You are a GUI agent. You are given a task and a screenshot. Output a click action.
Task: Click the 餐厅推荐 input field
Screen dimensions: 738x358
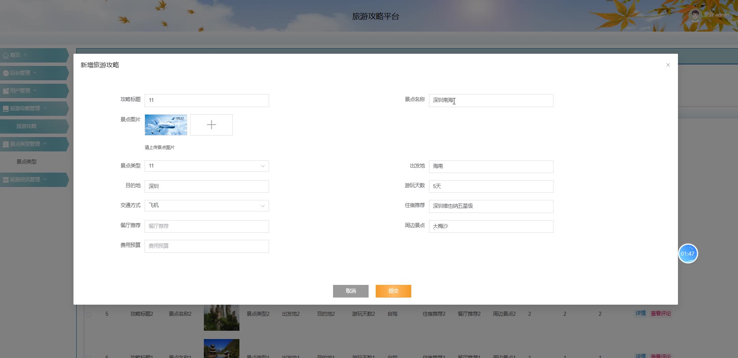[x=207, y=226]
